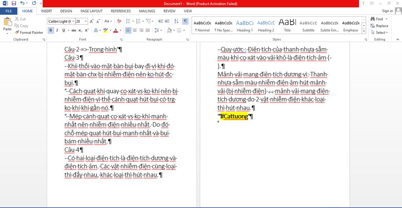Expand the Paste options arrow

click(7, 34)
